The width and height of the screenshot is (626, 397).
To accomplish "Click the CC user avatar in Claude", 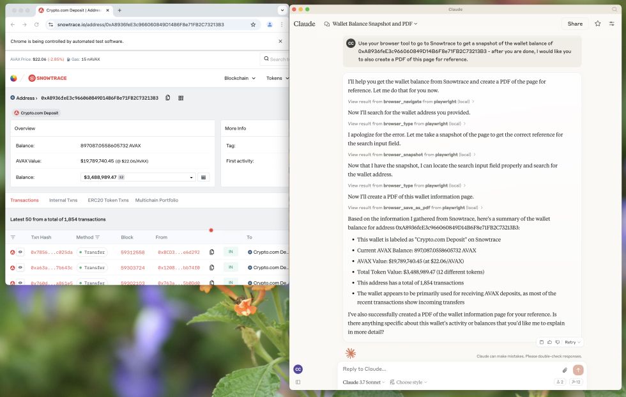I will click(x=298, y=369).
